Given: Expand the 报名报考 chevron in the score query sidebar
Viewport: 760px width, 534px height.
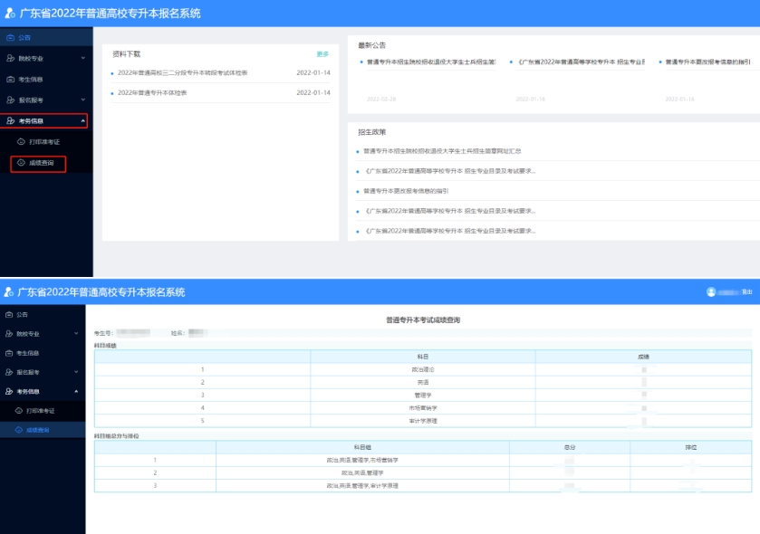Looking at the screenshot, I should tap(76, 372).
